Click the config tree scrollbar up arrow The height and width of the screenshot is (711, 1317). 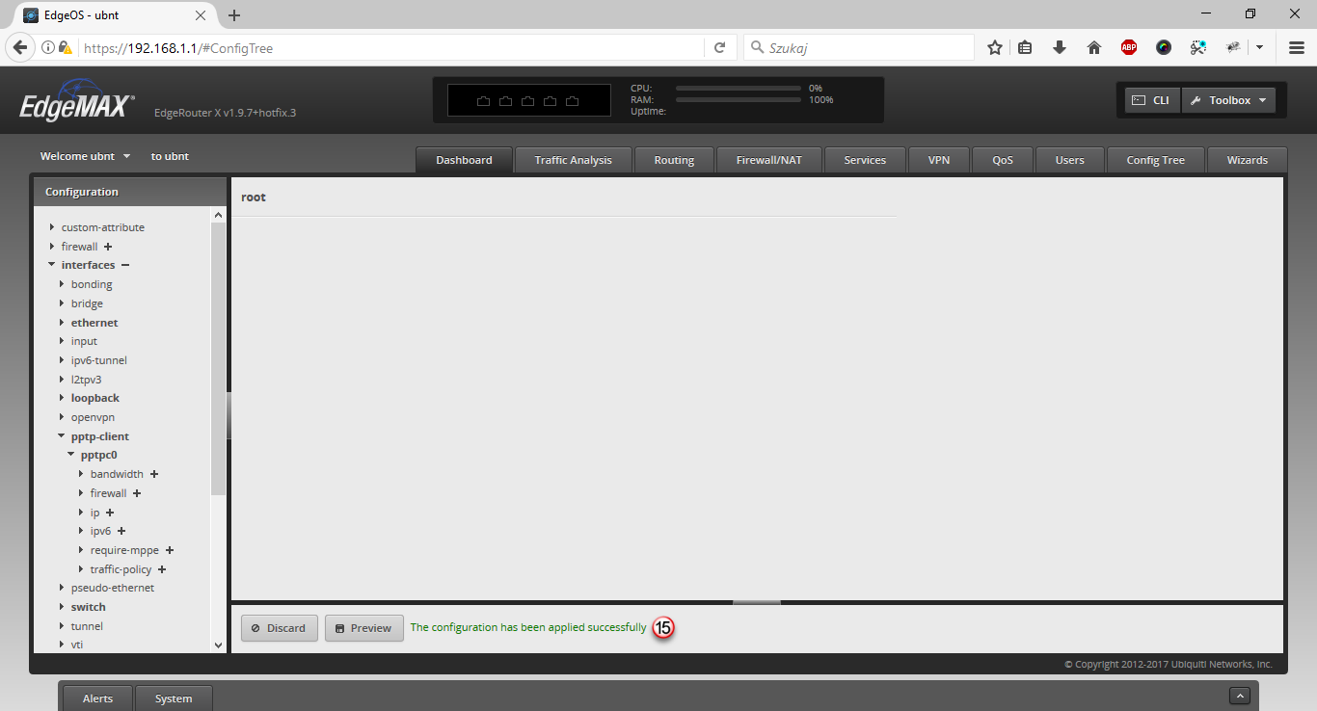click(x=218, y=217)
